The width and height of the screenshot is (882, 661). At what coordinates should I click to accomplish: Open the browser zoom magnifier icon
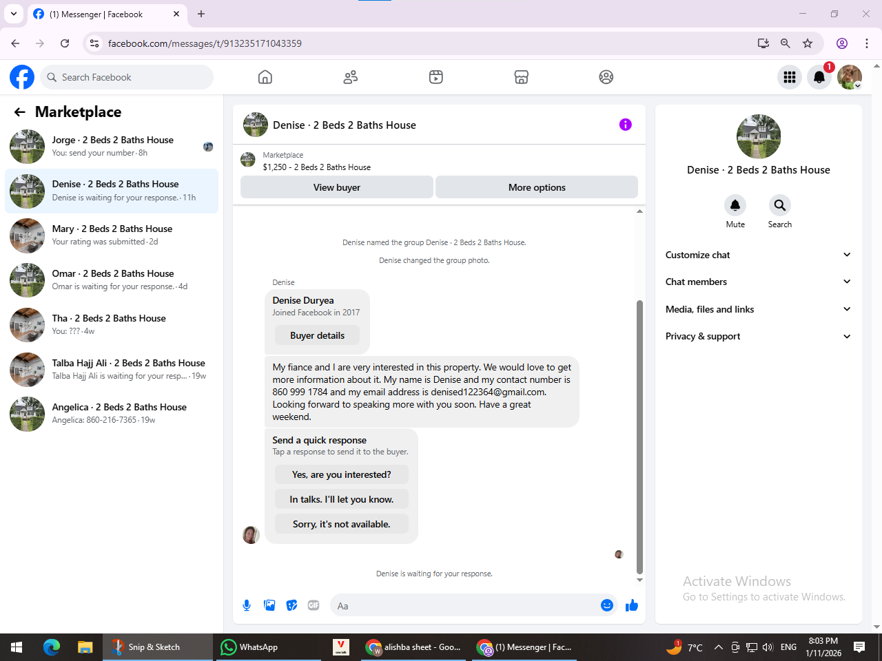tap(786, 43)
